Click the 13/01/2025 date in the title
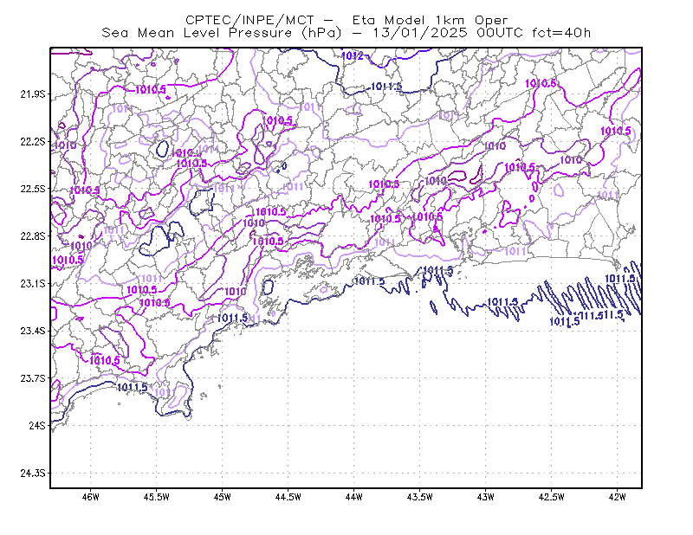The image size is (693, 535). [x=419, y=33]
